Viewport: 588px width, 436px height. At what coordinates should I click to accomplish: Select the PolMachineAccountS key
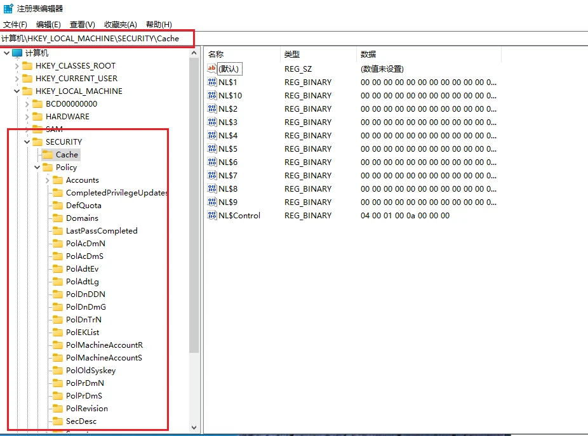pyautogui.click(x=104, y=358)
